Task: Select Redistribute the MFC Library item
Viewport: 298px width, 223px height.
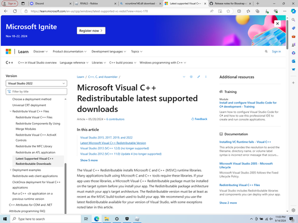Action: coord(34,146)
